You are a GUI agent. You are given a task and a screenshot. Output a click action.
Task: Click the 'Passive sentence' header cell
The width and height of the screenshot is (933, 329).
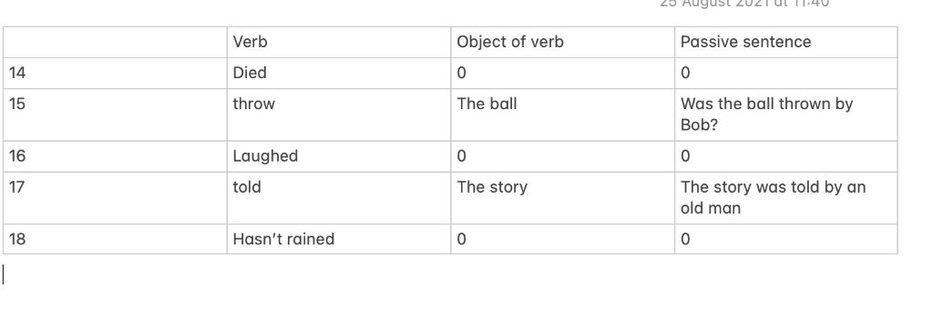786,42
